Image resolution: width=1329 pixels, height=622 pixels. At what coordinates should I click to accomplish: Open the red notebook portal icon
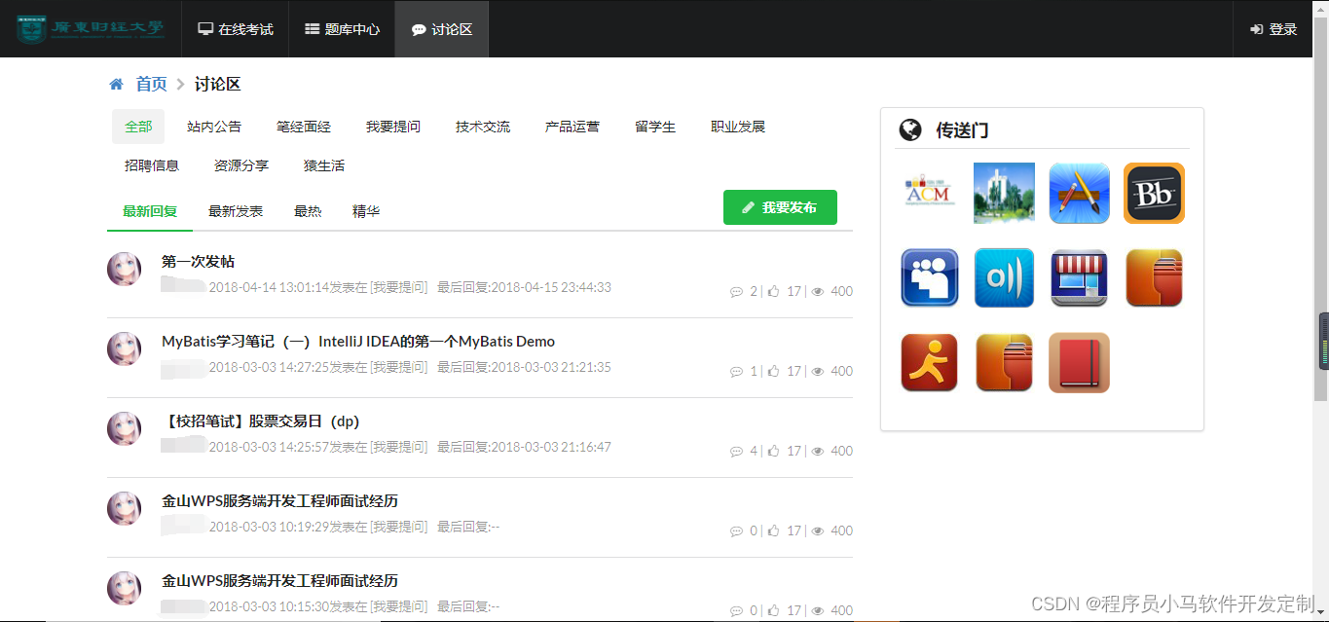pyautogui.click(x=1079, y=362)
